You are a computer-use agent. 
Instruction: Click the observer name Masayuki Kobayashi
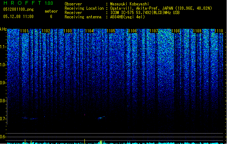tap(130, 4)
